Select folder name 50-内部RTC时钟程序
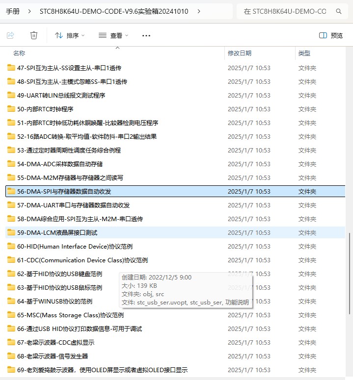The height and width of the screenshot is (380, 353). (x=45, y=109)
